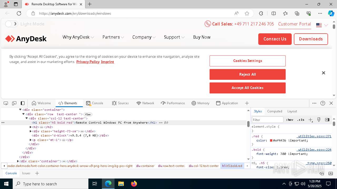337x189 pixels.
Task: Click the rendering emulation paintbrush icon
Action: 319,120
